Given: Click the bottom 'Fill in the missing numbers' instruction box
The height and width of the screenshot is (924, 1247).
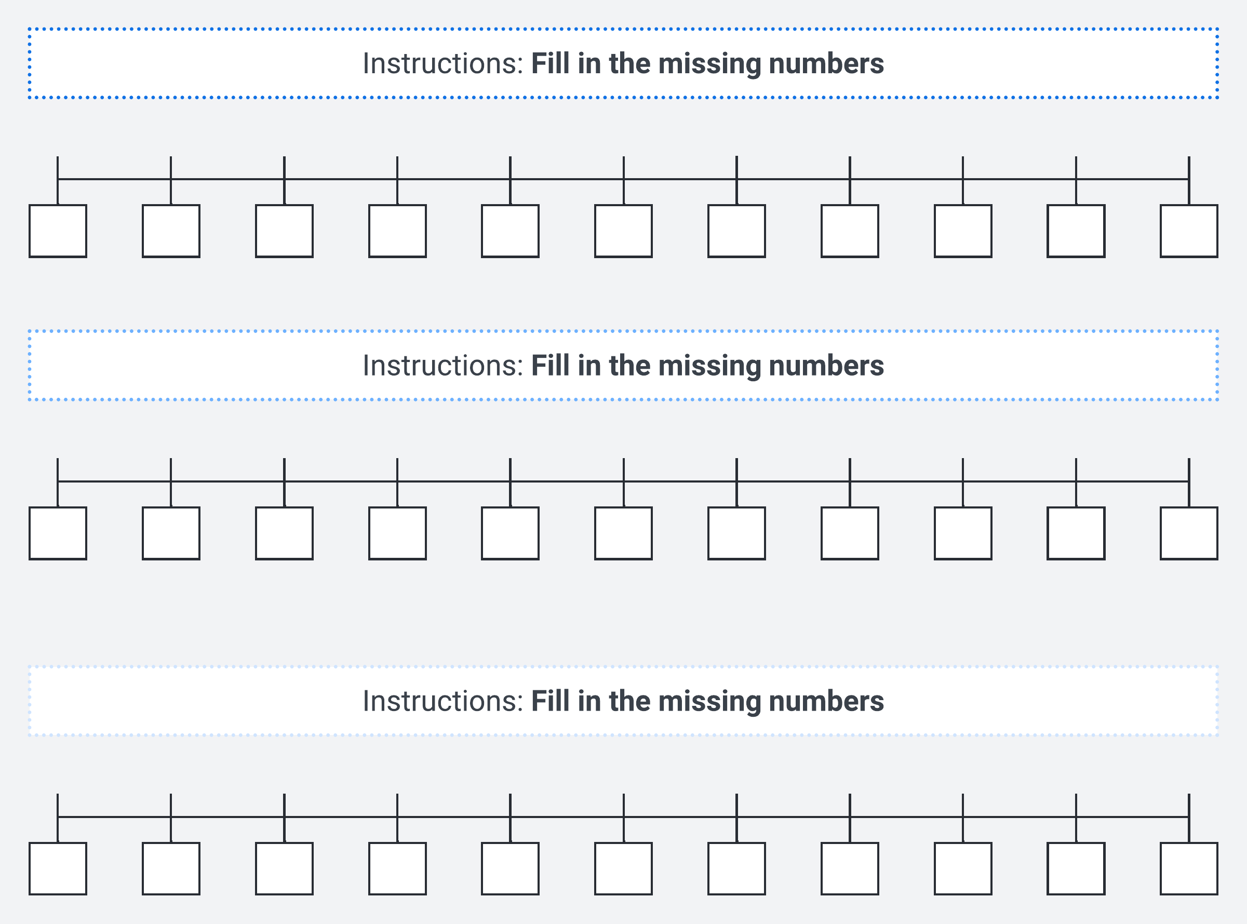Looking at the screenshot, I should (623, 701).
